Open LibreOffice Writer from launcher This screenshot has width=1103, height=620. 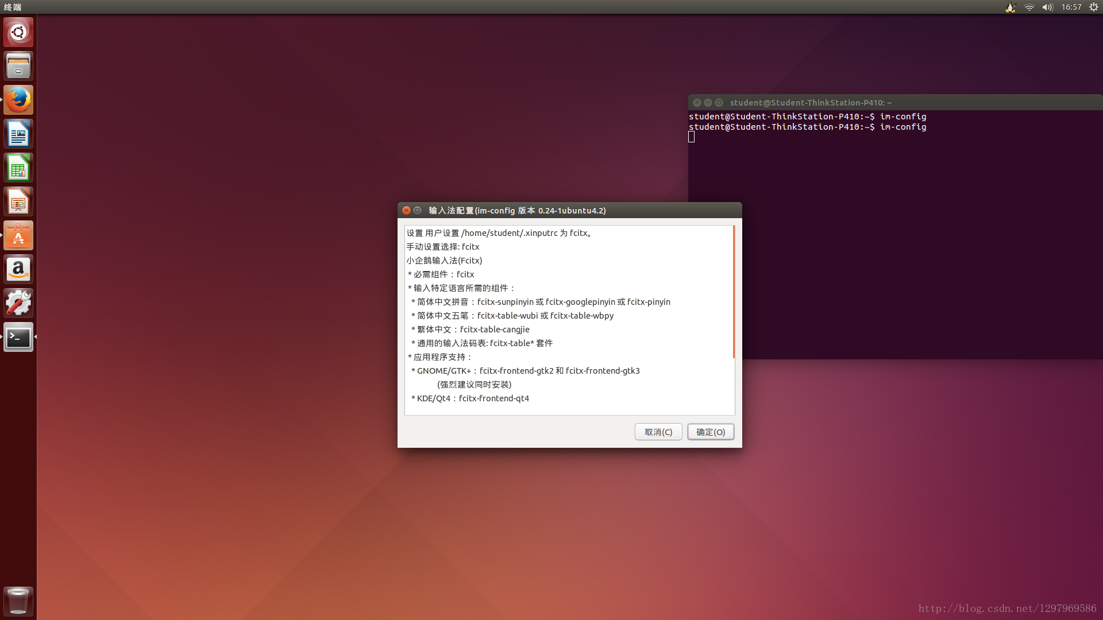point(18,134)
